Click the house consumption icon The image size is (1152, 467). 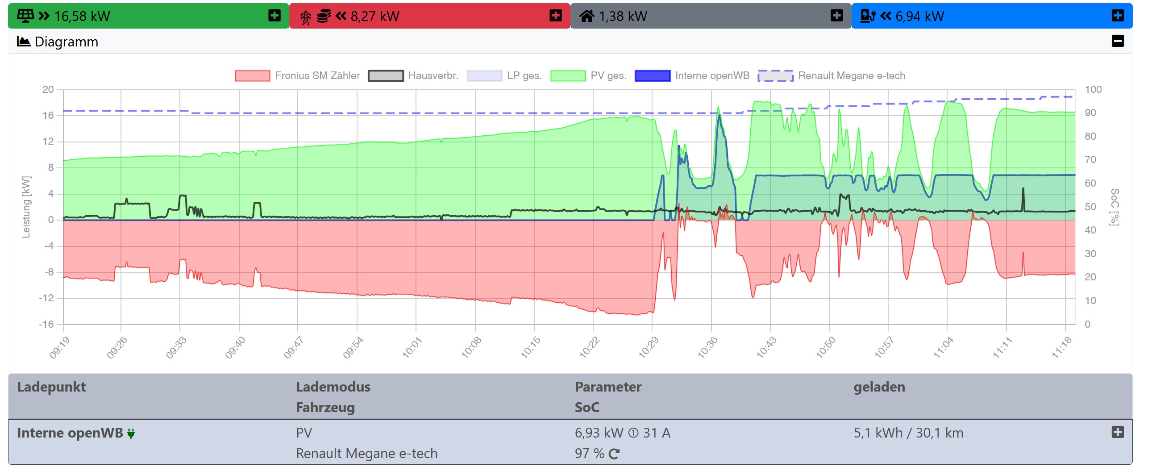[586, 16]
